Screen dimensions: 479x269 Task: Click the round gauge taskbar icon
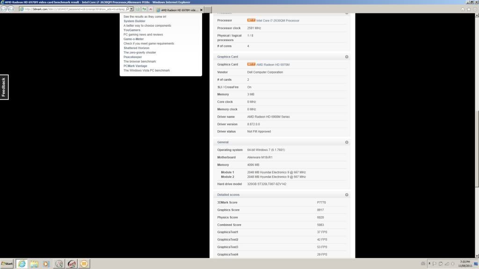[x=59, y=264]
